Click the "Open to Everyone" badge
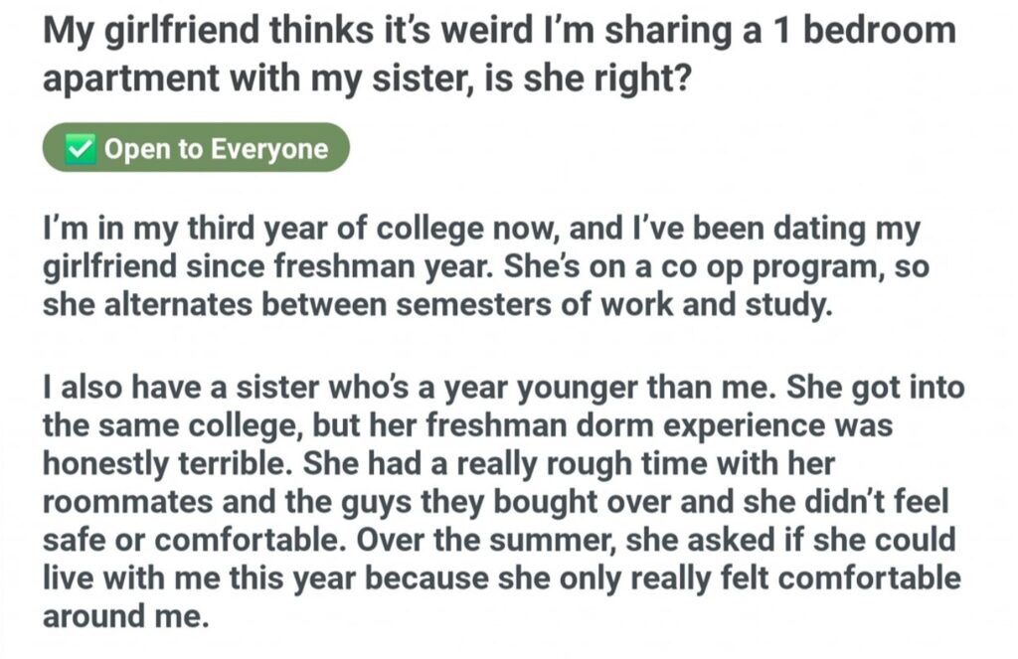 pos(196,148)
